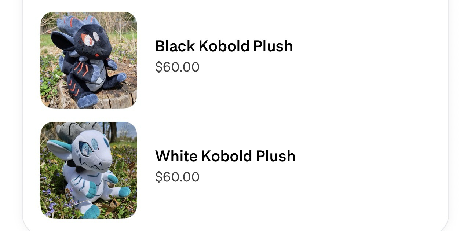Click the "White Kobold Plush" product title

[x=225, y=156]
